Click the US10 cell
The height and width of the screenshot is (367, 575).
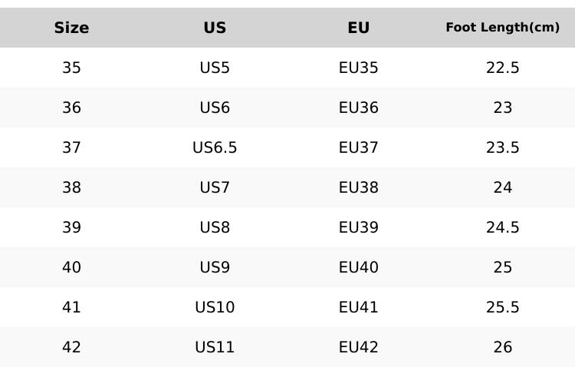215,308
